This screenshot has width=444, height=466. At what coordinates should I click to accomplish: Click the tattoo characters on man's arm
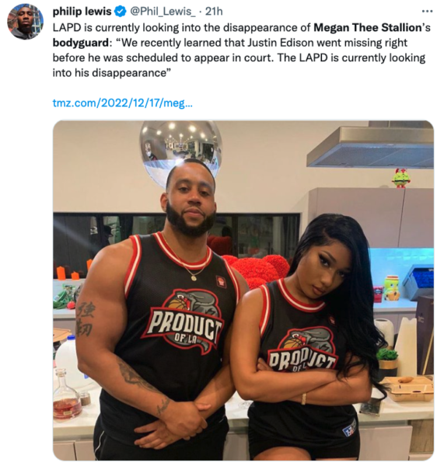[x=86, y=319]
